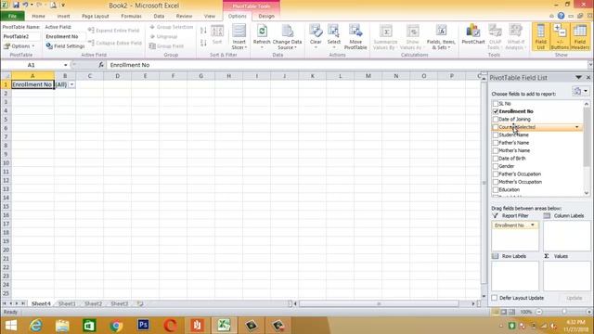Click the field list vertical scrollbar down arrow
594x334 pixels.
click(587, 193)
